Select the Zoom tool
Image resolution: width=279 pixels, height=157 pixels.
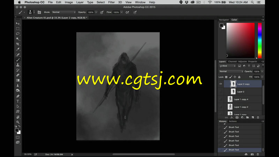tap(18, 122)
